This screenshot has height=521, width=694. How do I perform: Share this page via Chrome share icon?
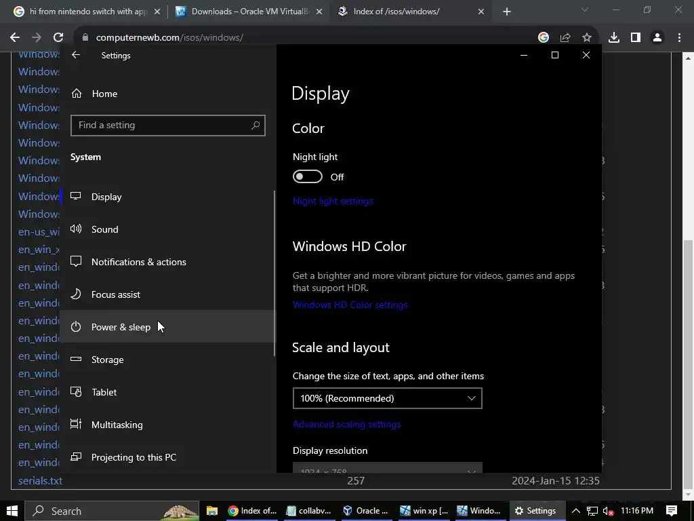point(565,38)
